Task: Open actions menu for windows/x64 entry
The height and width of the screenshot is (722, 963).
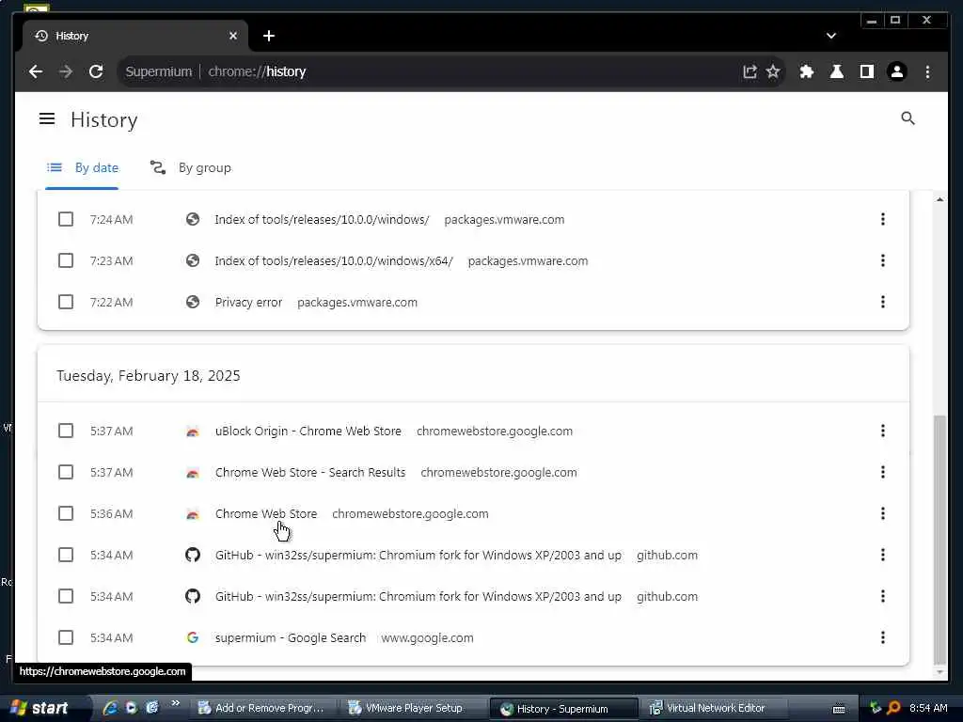Action: (882, 260)
